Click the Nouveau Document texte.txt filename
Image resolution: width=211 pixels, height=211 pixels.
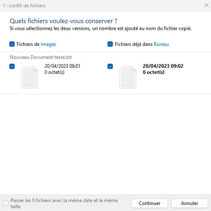pos(41,57)
